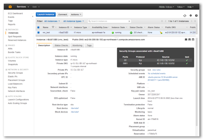Open the No scheduled events link
Viewport: 203px width, 140px height.
(x=157, y=74)
